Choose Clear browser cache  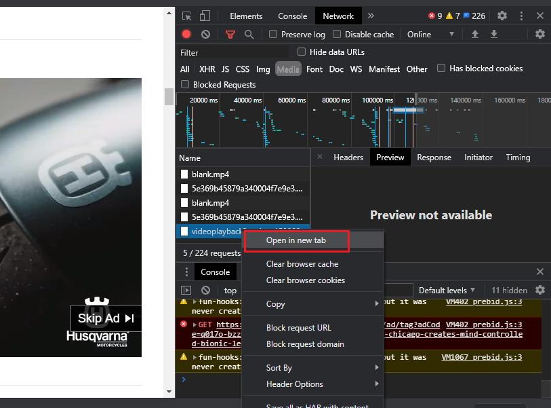312,264
